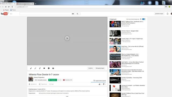Viewport: 172px width, 97px height.
Task: Open the on-screen keyboard icon in search
Action: [73, 14]
